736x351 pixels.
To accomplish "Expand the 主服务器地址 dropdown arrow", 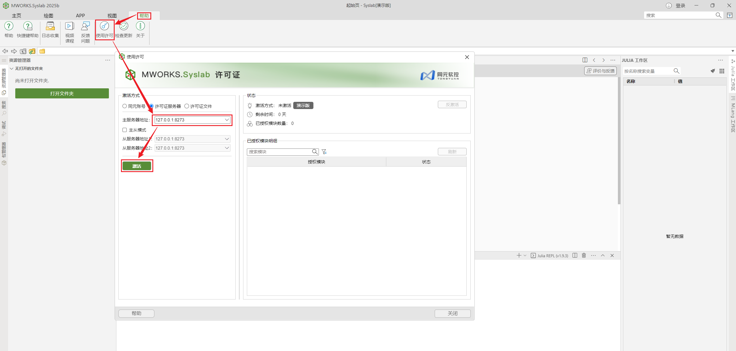I will click(x=227, y=120).
